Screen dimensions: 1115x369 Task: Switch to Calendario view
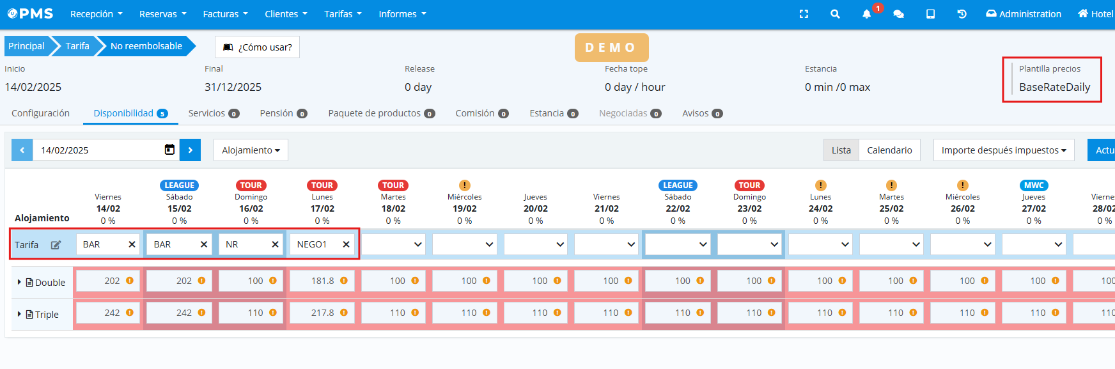coord(889,150)
